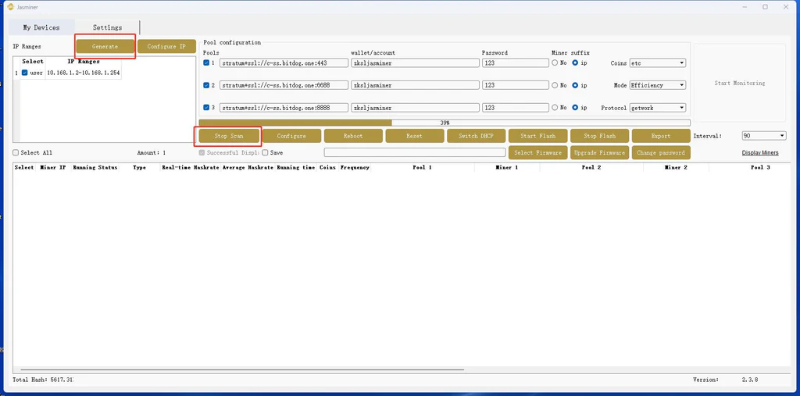This screenshot has width=800, height=396.
Task: Uncheck the pool 1 checkbox
Action: (x=206, y=62)
